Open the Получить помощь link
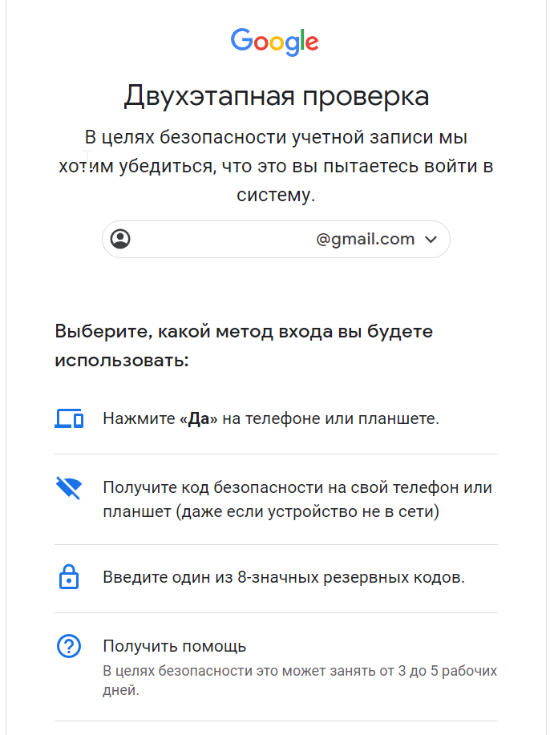Viewport: 550px width, 735px height. click(x=175, y=646)
